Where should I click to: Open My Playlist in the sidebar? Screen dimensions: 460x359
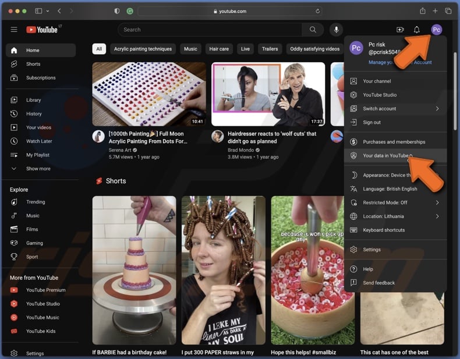pyautogui.click(x=41, y=155)
